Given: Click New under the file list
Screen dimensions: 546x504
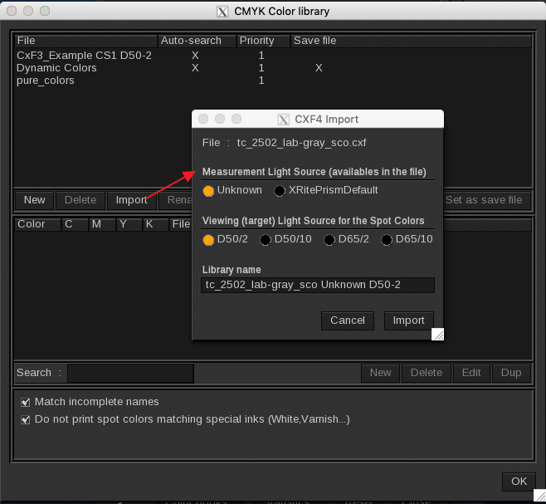Looking at the screenshot, I should pyautogui.click(x=35, y=200).
